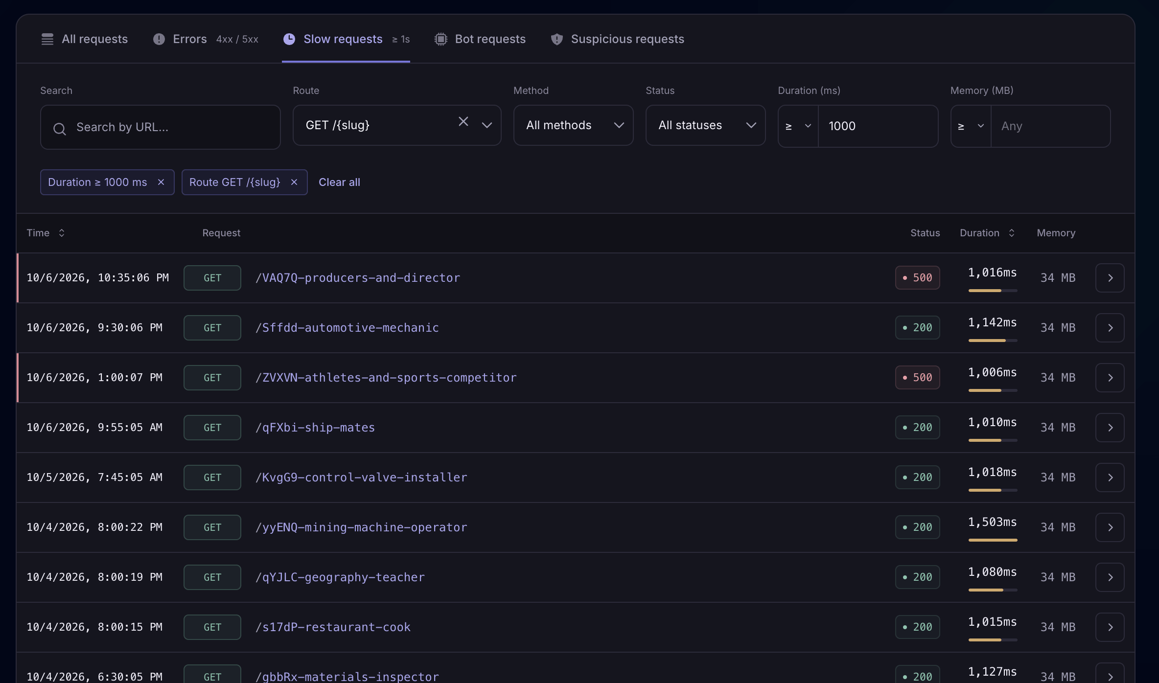Click timestamp 10/5/2026, 7:45:05 AM
Screen dimensions: 1159x683
(94, 478)
